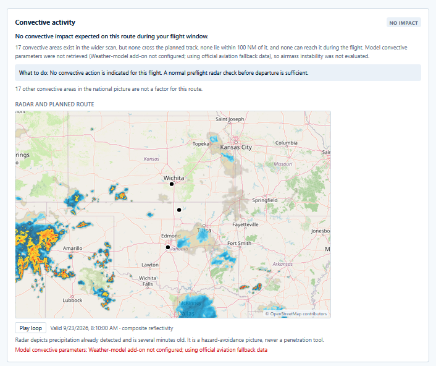Click the Convective activity heading
Image resolution: width=436 pixels, height=366 pixels.
pos(45,22)
